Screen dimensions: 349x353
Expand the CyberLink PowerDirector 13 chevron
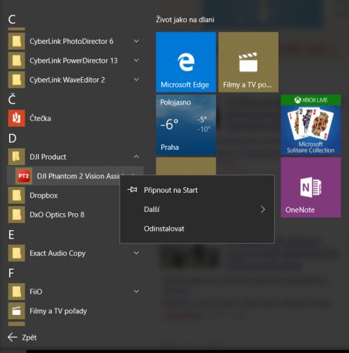(x=136, y=61)
